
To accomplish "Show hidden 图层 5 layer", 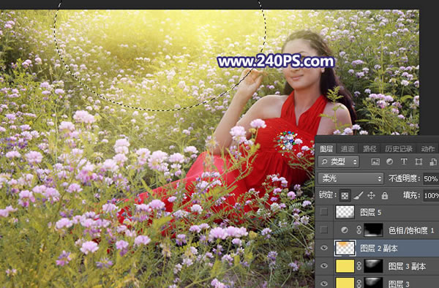I will point(323,212).
